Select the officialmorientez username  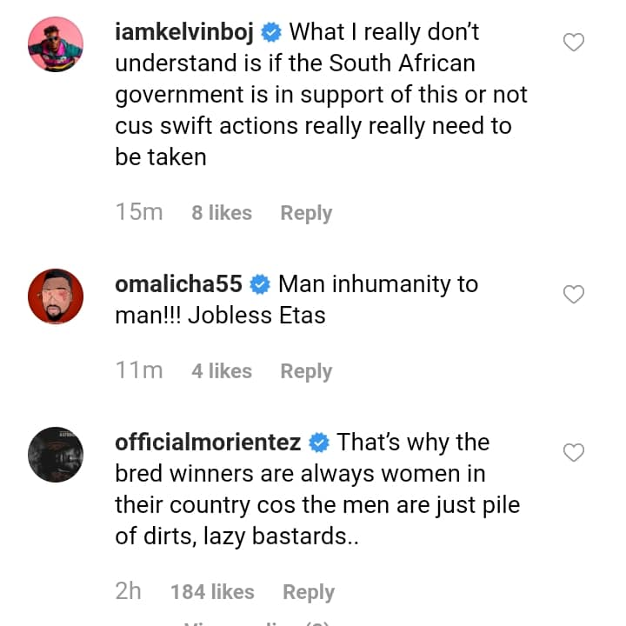coord(208,443)
